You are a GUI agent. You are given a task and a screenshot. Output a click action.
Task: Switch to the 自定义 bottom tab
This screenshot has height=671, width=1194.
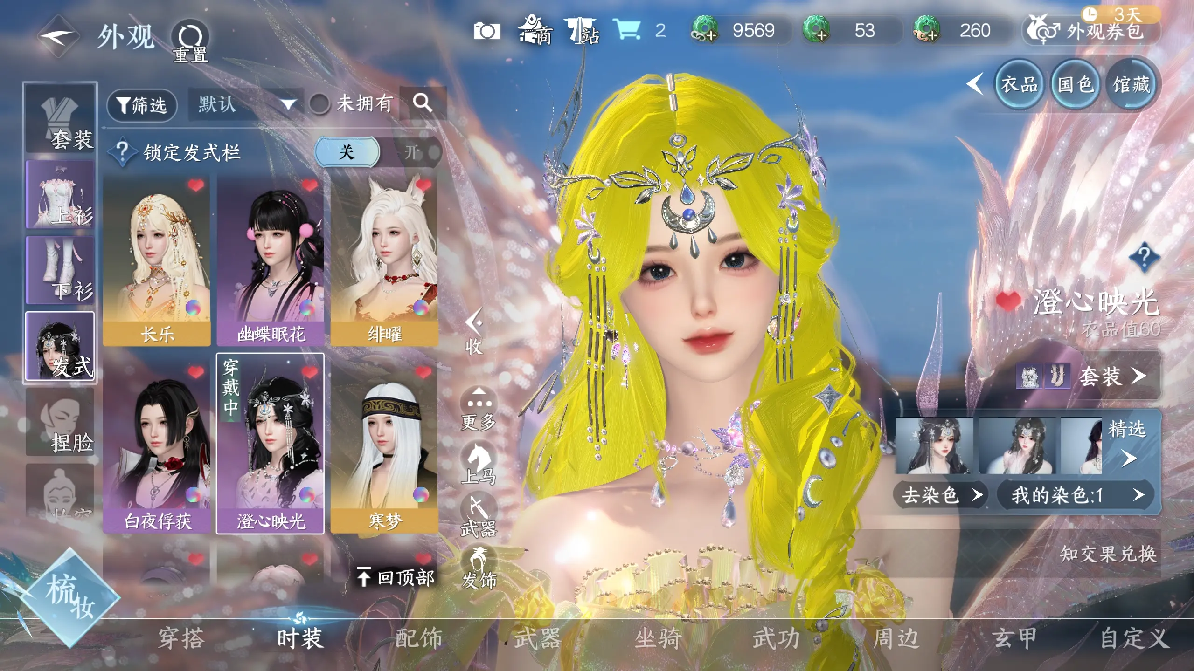pyautogui.click(x=1134, y=638)
